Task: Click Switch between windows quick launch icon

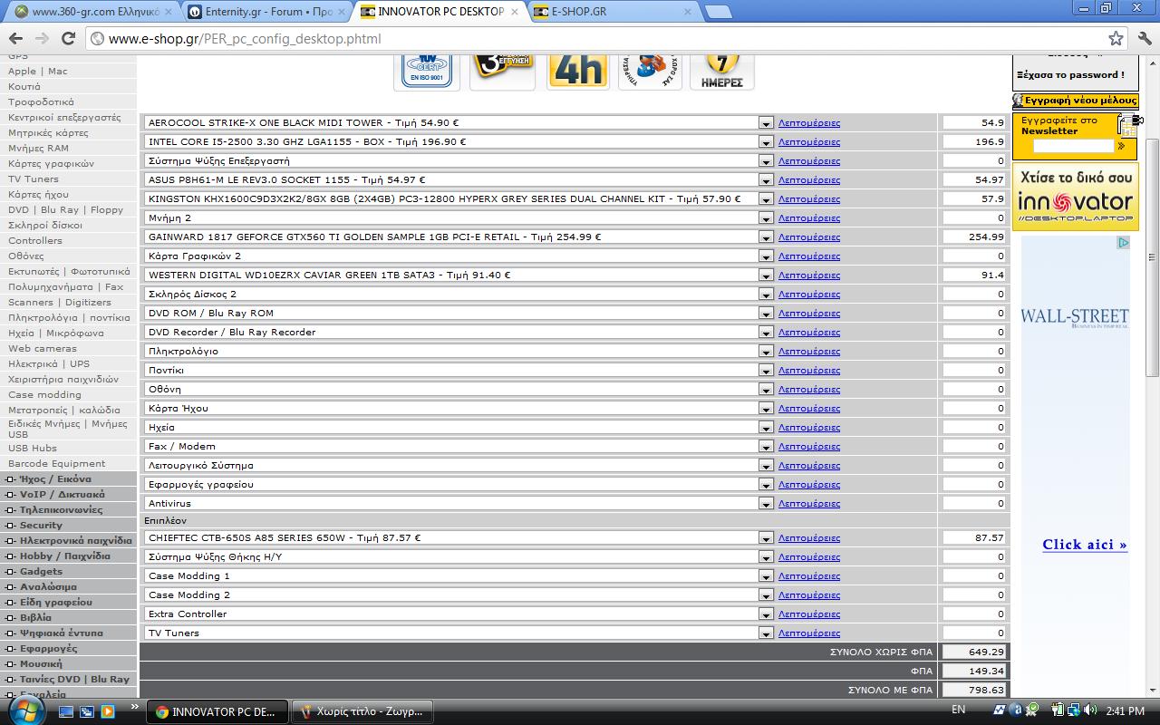Action: click(87, 711)
